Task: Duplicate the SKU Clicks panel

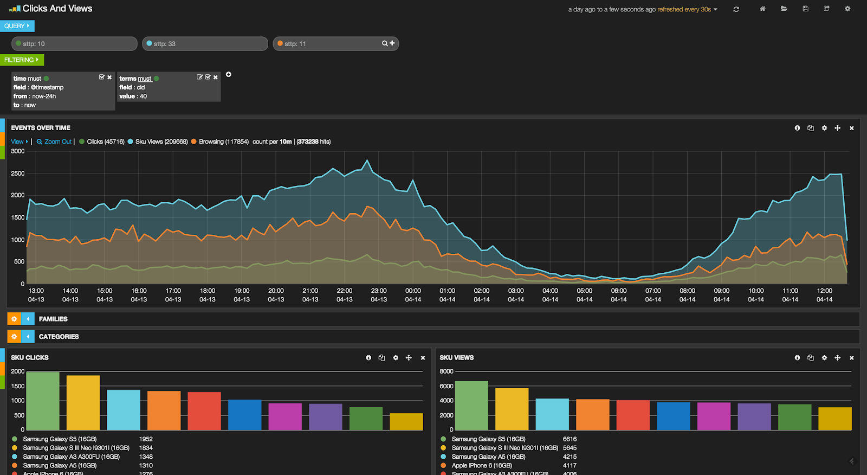Action: point(382,358)
